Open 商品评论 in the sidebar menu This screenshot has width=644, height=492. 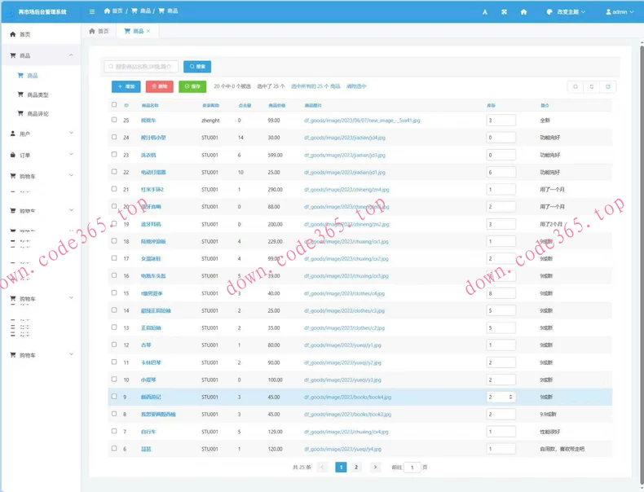point(37,114)
